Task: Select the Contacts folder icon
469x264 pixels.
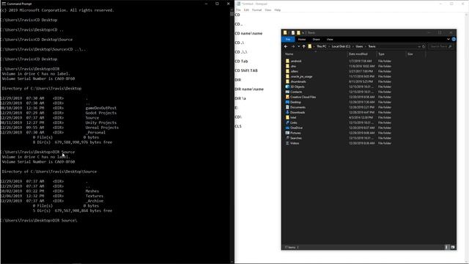Action: [x=287, y=92]
